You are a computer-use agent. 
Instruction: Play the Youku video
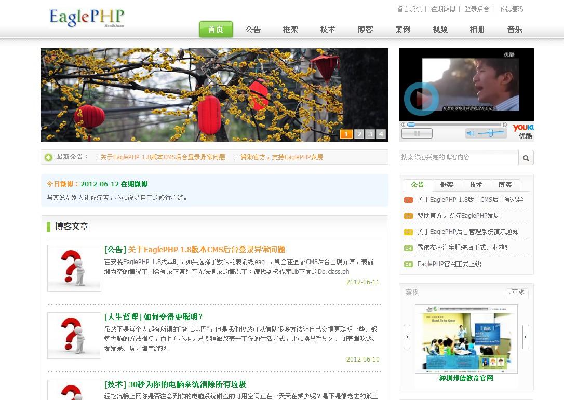(x=421, y=98)
